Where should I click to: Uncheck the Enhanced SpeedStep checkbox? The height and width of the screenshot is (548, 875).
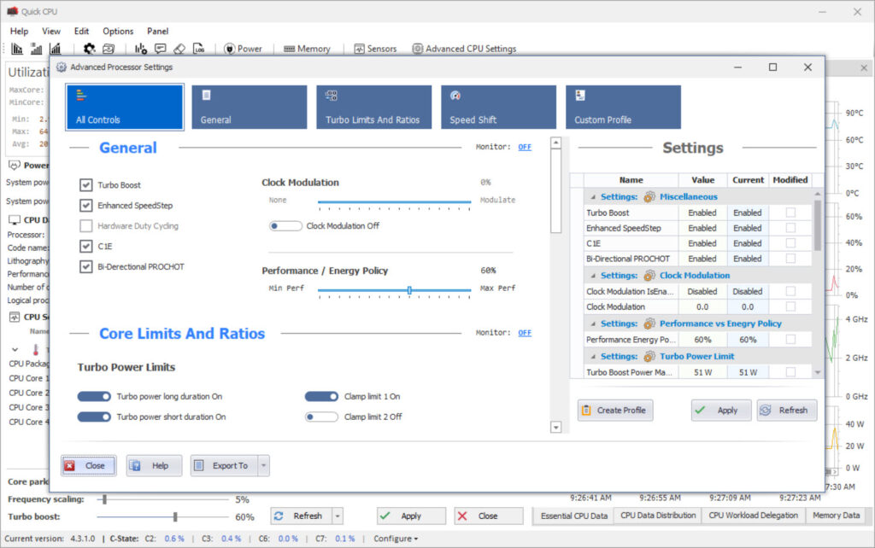click(86, 205)
